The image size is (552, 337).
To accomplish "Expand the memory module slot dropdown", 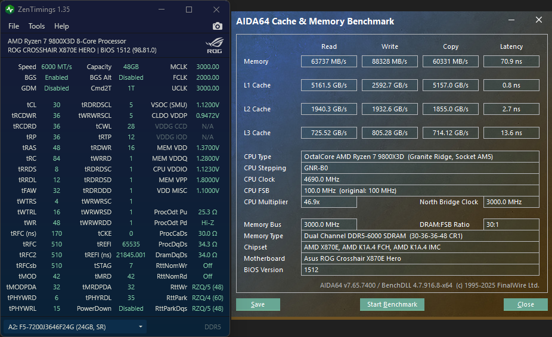I will coord(75,327).
